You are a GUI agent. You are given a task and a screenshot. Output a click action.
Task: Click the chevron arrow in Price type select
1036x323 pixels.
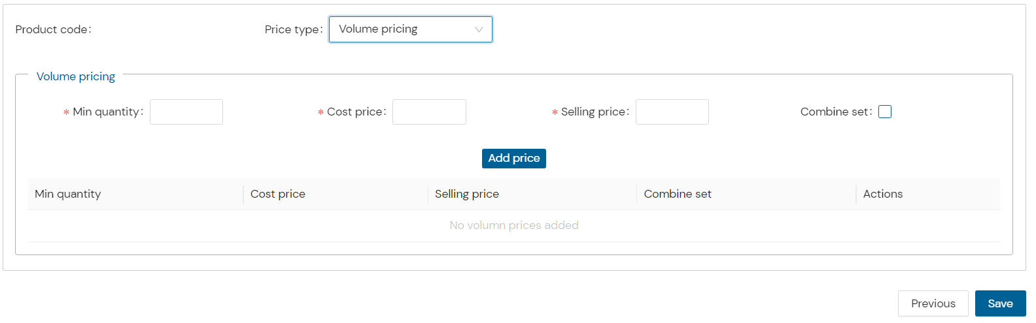point(479,29)
